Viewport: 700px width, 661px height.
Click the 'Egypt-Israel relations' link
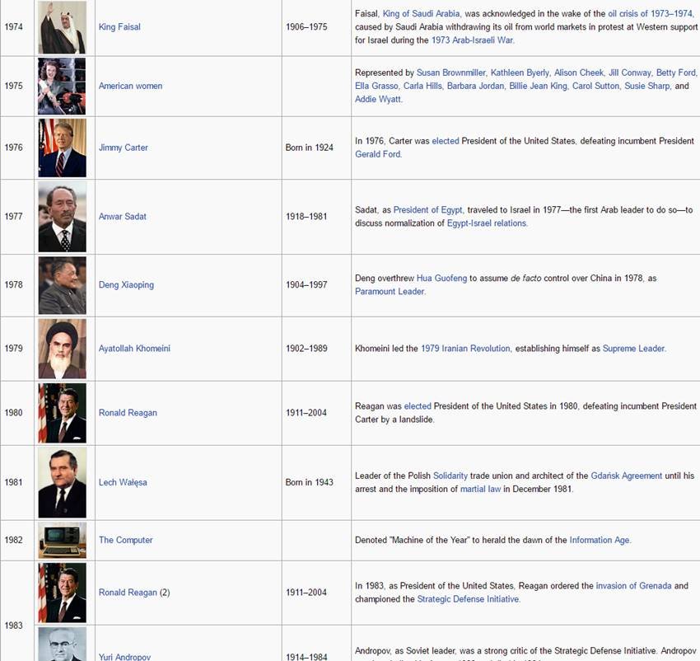pos(486,223)
